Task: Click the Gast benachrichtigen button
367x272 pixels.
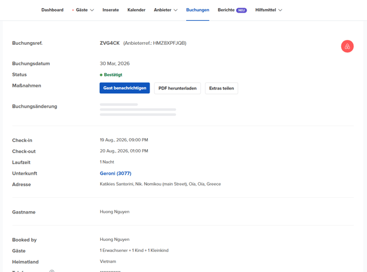Action: point(125,88)
